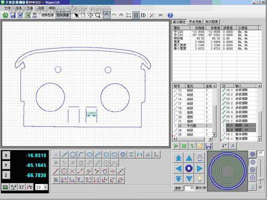Viewport: 267px width, 200px height.
Task: Select row 20:1 in the input list
Action: click(239, 99)
